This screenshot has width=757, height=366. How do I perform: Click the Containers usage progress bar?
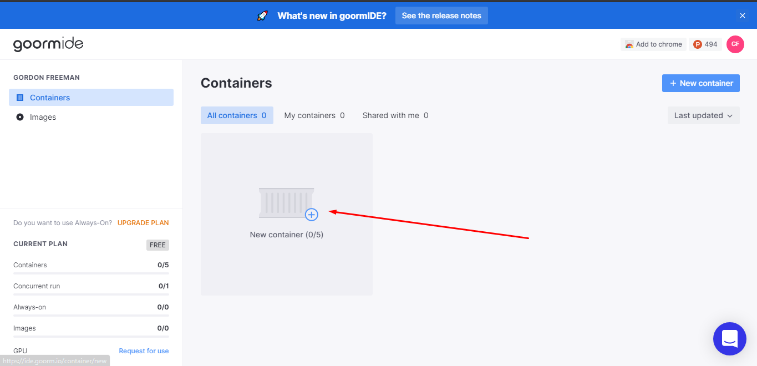tap(91, 273)
